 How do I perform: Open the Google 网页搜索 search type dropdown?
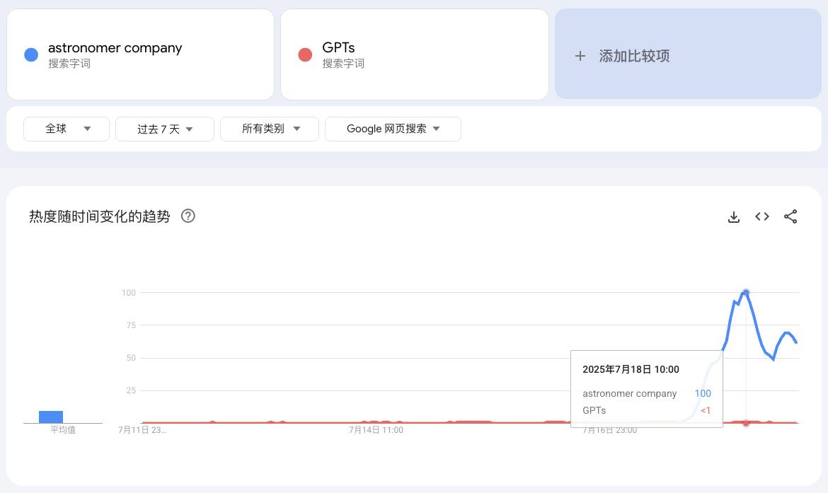coord(393,129)
